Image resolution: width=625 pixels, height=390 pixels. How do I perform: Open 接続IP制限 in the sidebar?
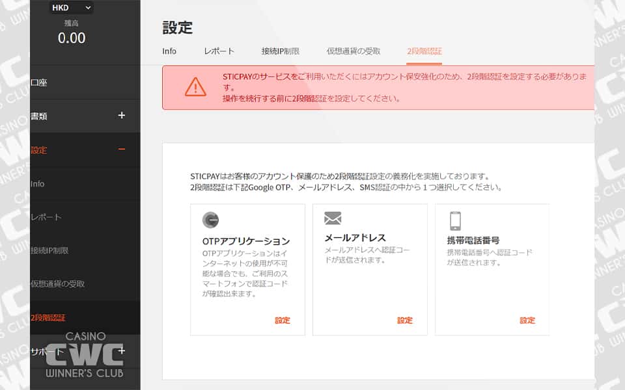coord(49,251)
